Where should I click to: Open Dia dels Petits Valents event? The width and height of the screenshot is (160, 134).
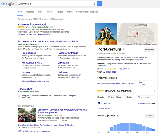coord(117,84)
